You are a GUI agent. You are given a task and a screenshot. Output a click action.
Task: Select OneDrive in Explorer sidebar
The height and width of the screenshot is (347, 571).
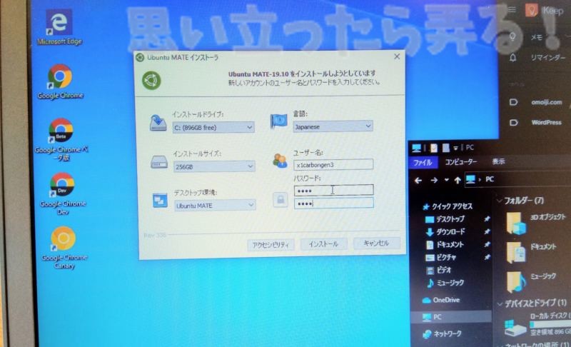[441, 300]
